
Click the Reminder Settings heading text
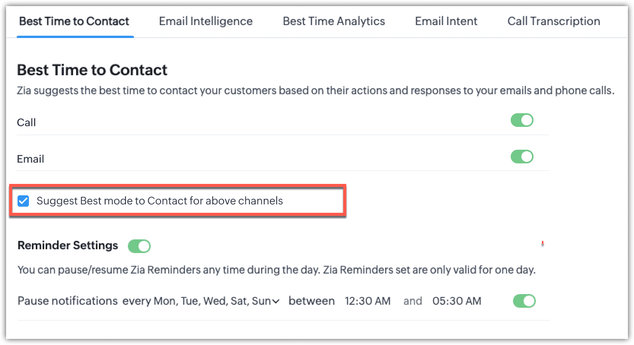tap(68, 245)
